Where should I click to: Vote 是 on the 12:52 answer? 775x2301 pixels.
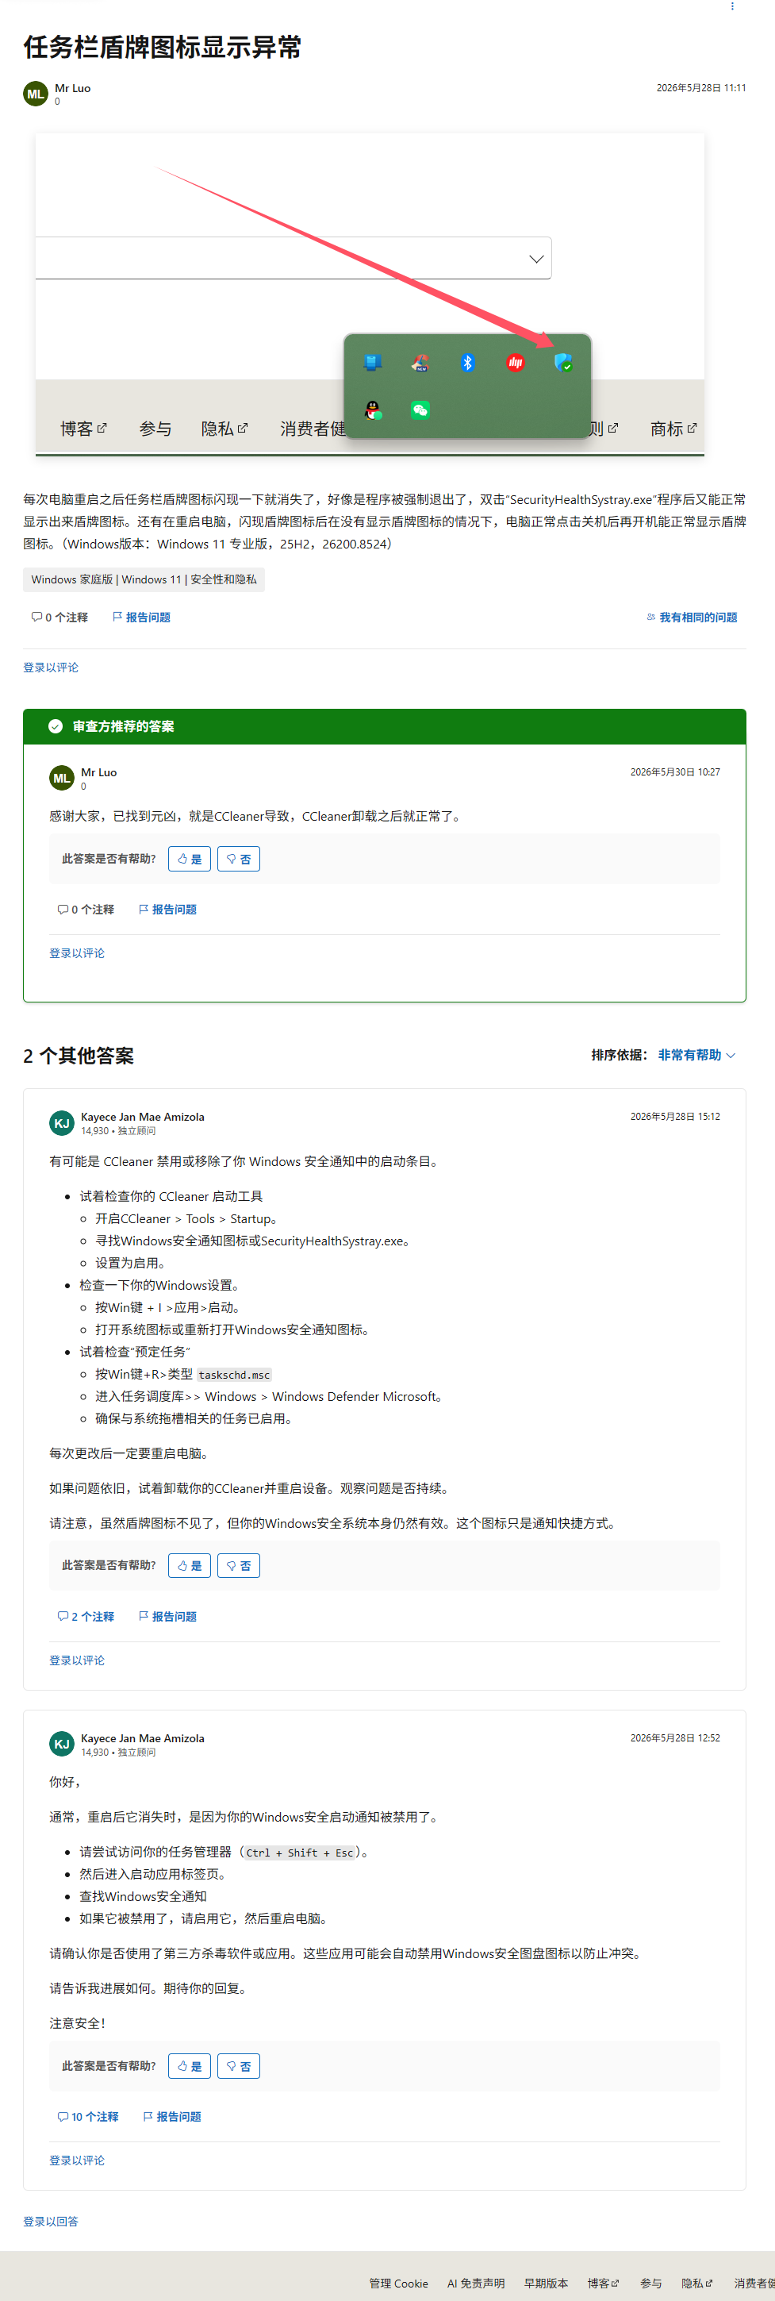(x=190, y=2067)
